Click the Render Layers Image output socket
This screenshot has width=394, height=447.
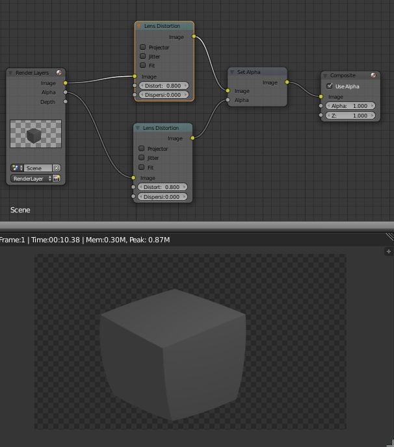[x=65, y=83]
